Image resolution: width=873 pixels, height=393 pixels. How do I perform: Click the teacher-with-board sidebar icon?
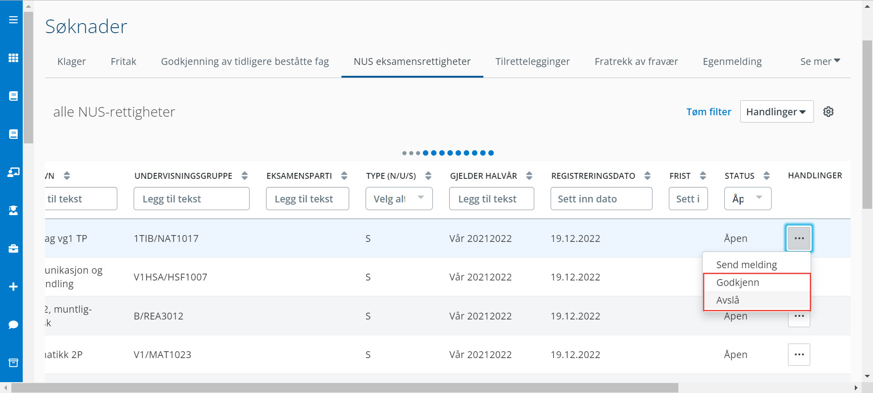(13, 172)
